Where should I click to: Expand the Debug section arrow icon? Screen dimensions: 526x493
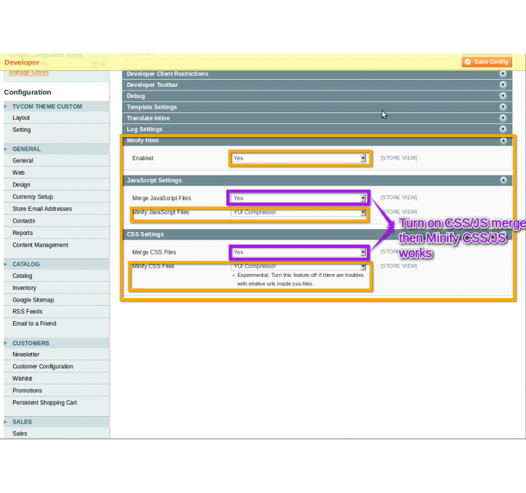pyautogui.click(x=503, y=96)
